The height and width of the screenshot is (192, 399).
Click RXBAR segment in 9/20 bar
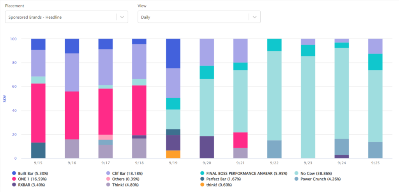[207, 147]
